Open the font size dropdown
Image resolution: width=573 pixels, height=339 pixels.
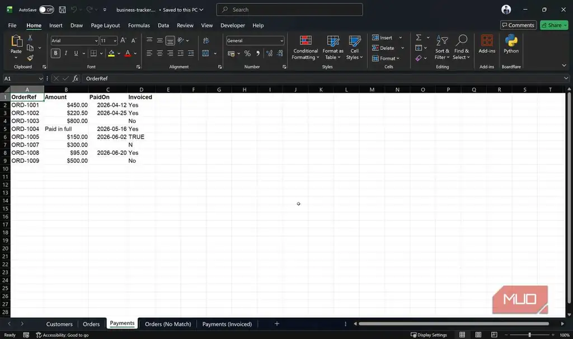click(x=115, y=41)
